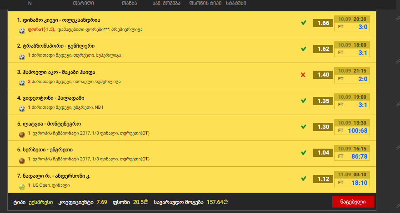Click the 2:0 final score
Image resolution: width=400 pixels, height=213 pixels.
tap(363, 79)
